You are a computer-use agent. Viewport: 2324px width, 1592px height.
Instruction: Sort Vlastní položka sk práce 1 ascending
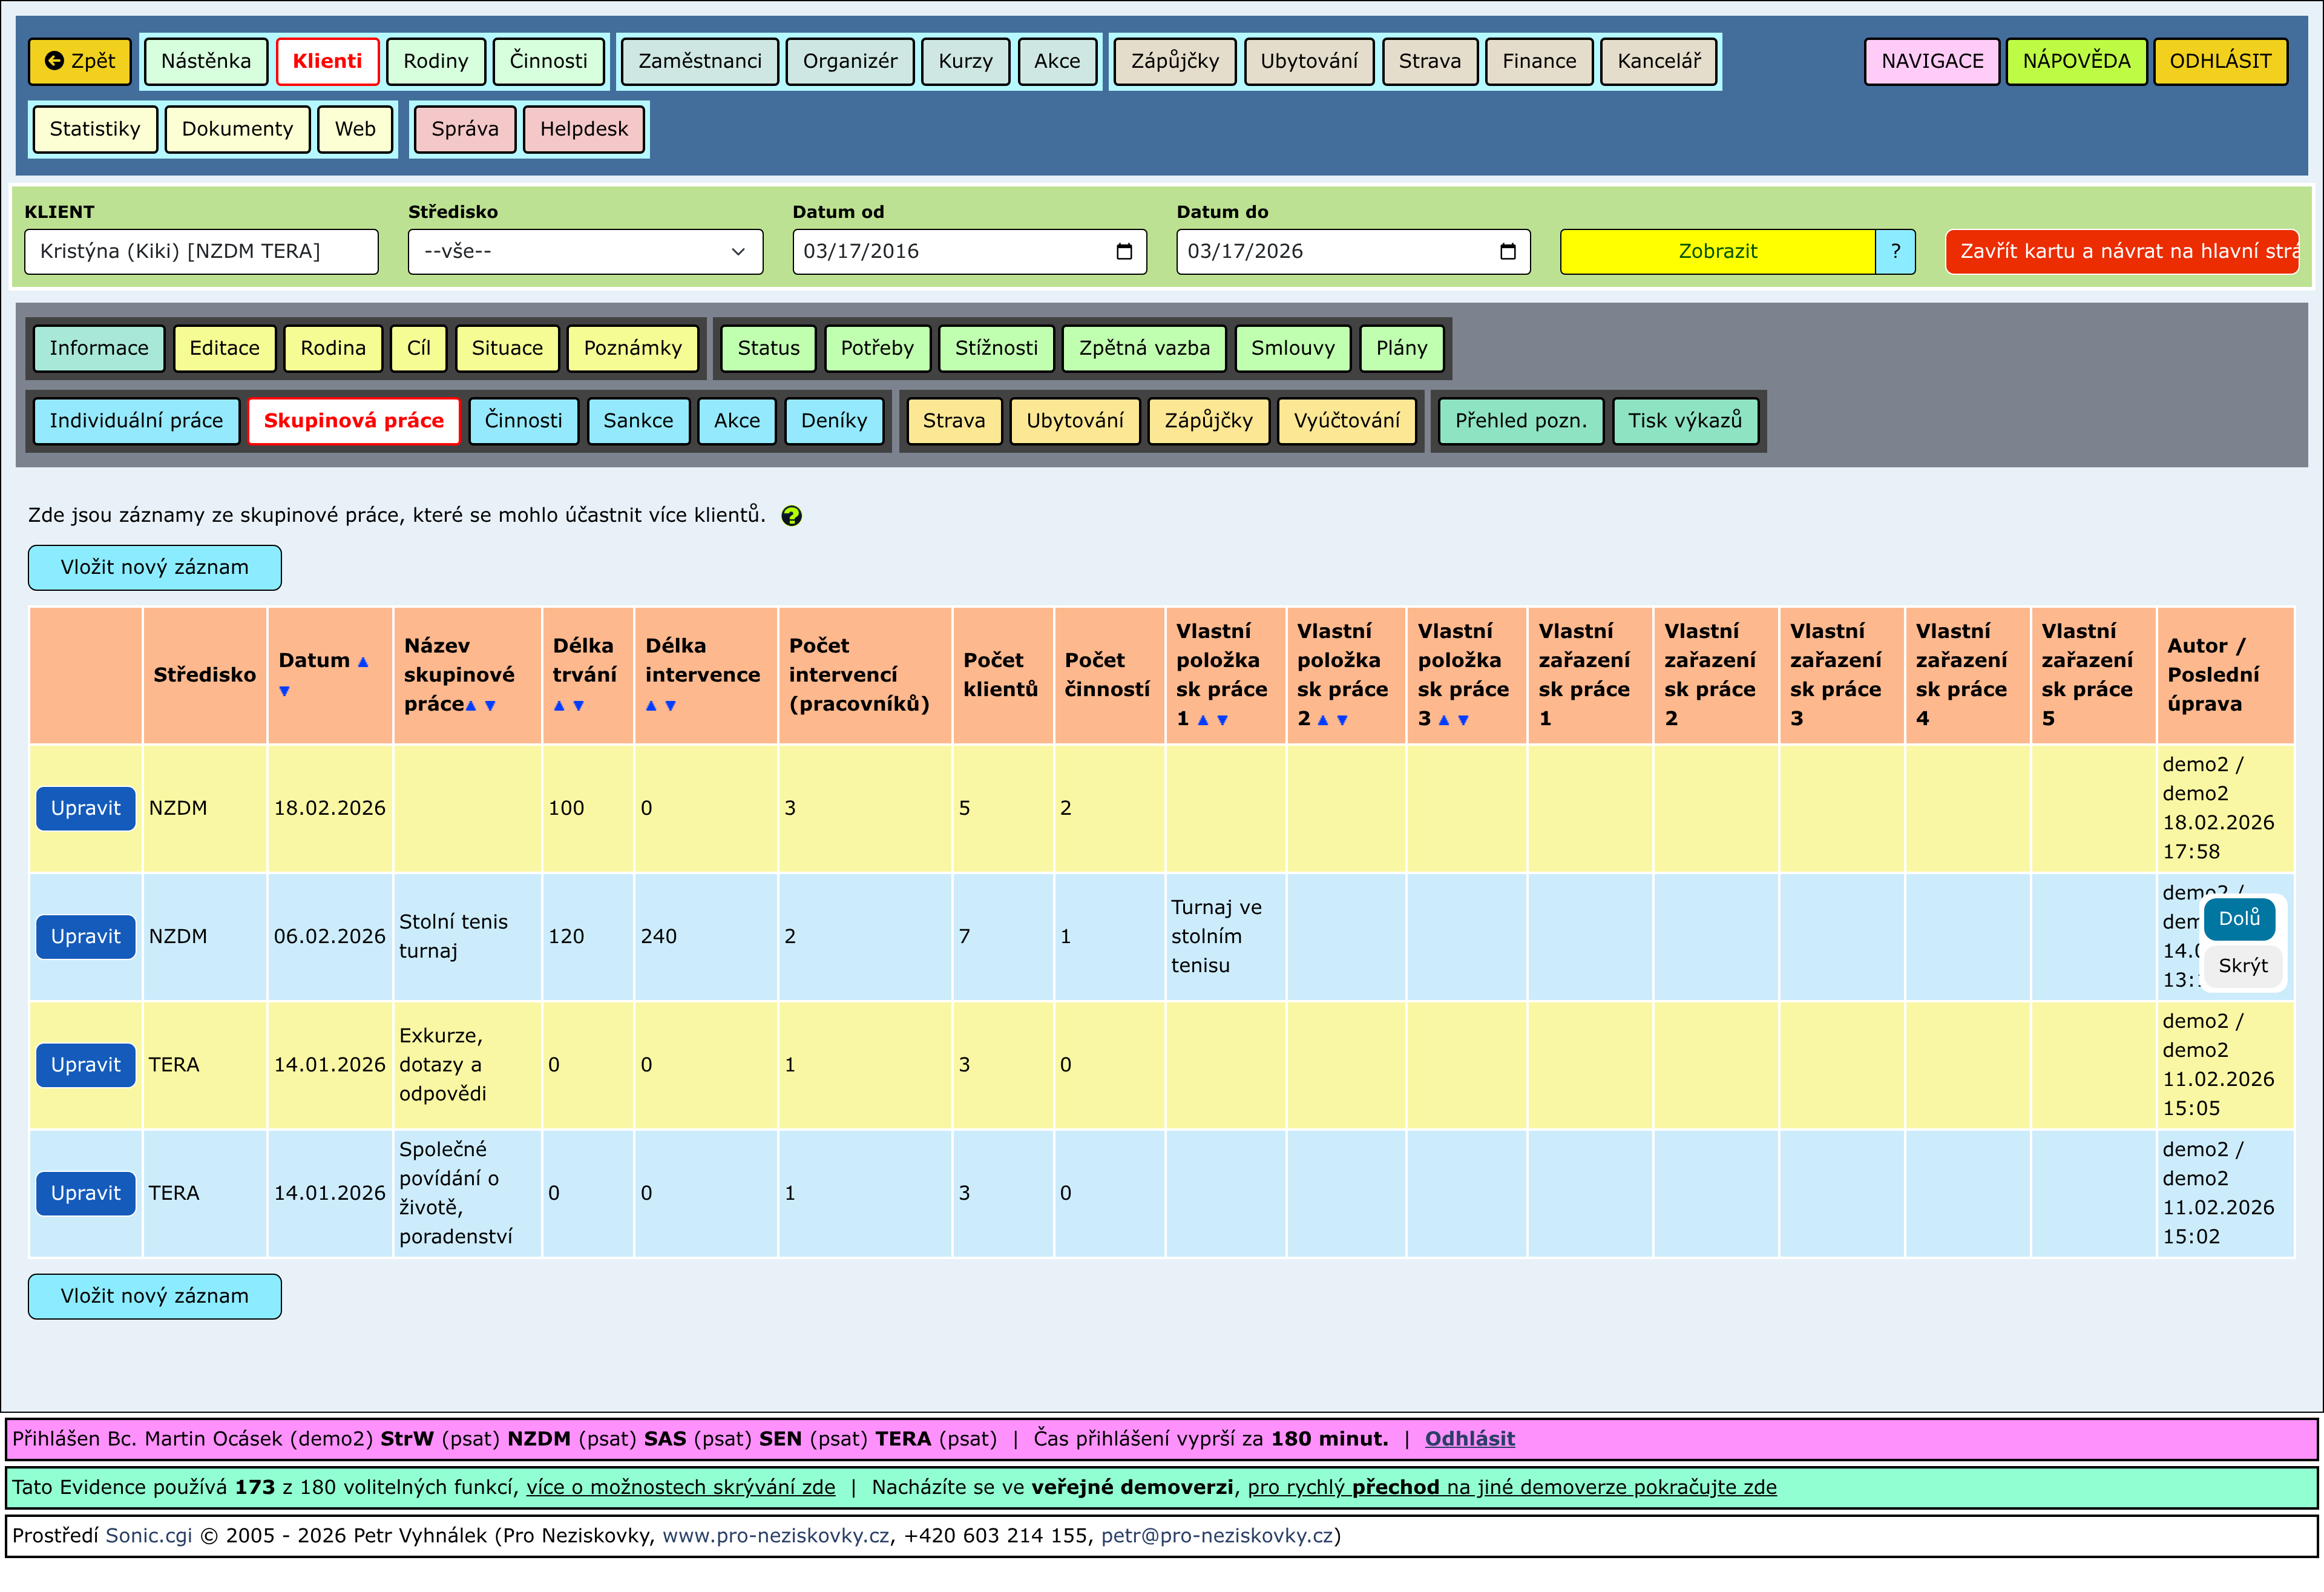coord(1203,720)
